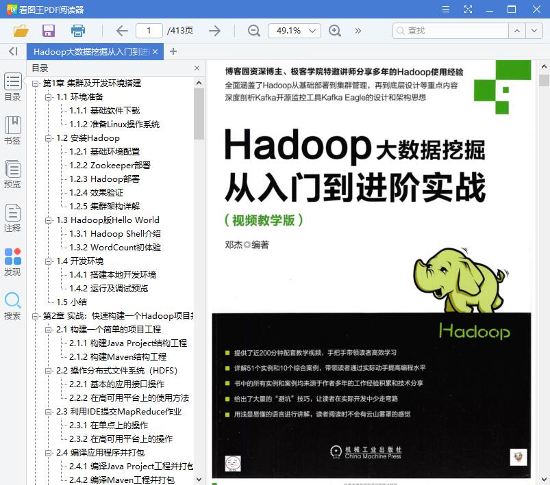Find previous search result arrow

pyautogui.click(x=517, y=31)
